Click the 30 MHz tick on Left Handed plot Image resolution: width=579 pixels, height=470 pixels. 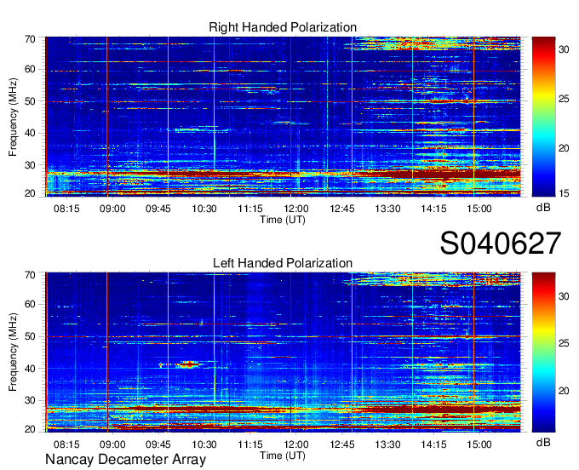coord(30,400)
